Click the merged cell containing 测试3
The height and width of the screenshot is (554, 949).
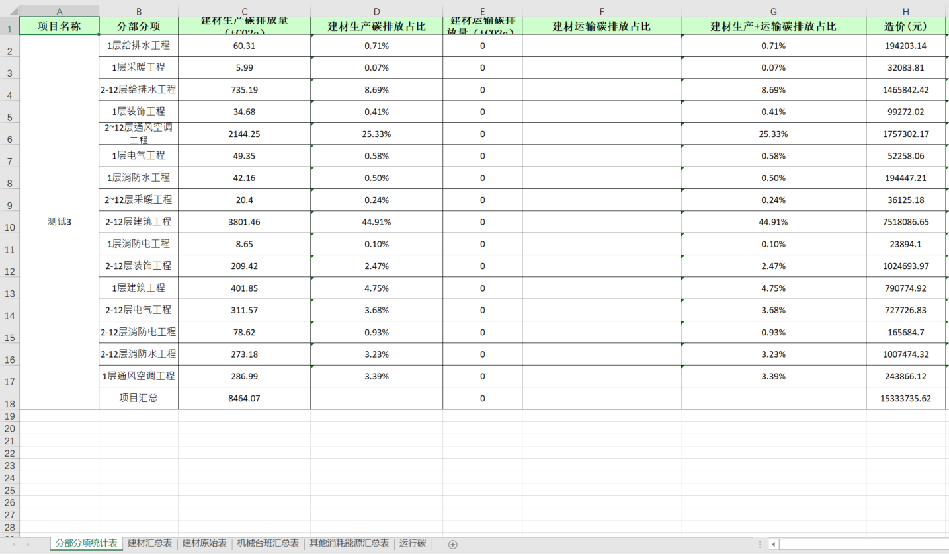pyautogui.click(x=59, y=221)
